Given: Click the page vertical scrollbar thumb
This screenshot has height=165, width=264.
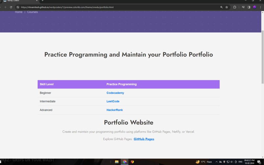Looking at the screenshot, I should coord(262,57).
